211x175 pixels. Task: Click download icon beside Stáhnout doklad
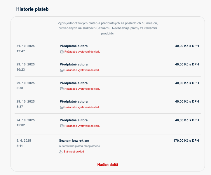pos(61,152)
